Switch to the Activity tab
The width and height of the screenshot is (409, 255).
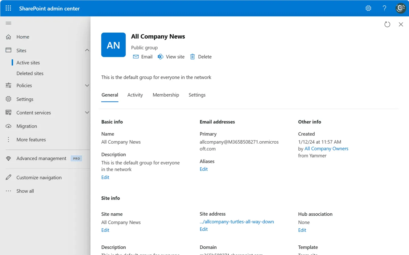135,95
